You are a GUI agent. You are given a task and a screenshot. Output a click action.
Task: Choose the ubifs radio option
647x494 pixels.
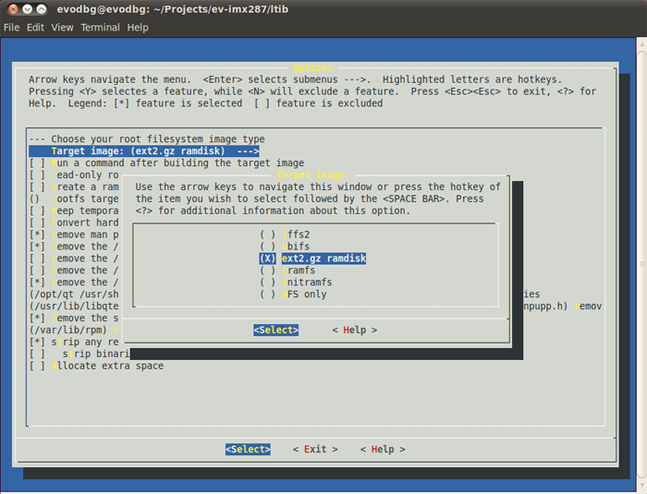(296, 247)
